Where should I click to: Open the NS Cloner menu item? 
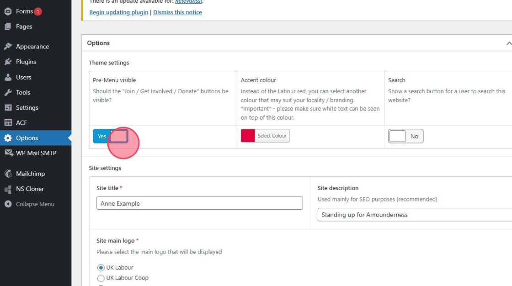(30, 189)
